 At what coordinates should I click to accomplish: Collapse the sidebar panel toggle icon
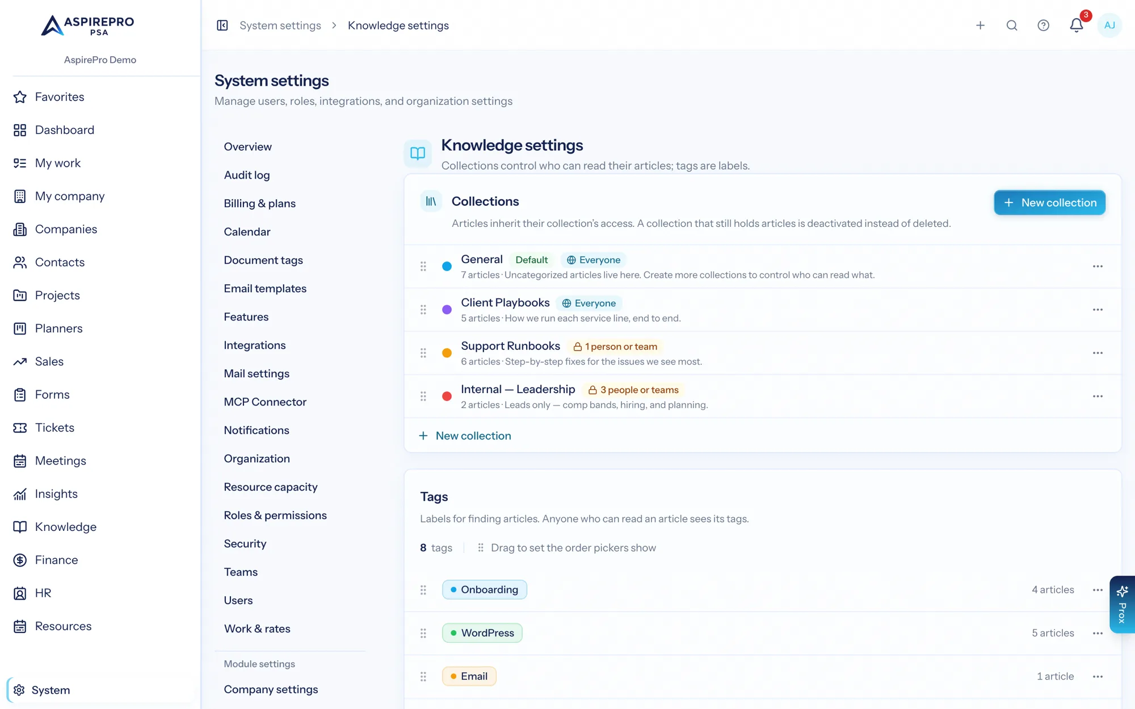(x=222, y=26)
